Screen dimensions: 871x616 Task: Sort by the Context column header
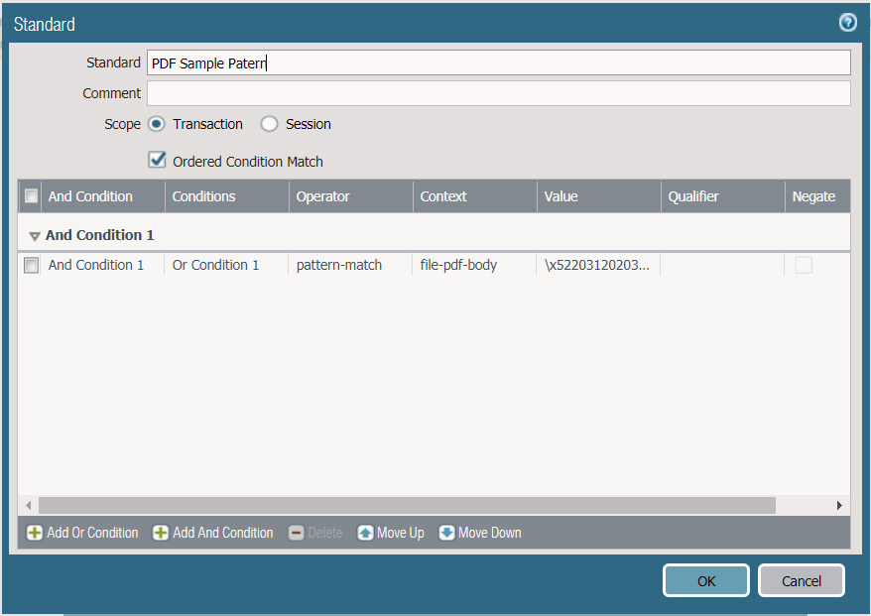(443, 196)
